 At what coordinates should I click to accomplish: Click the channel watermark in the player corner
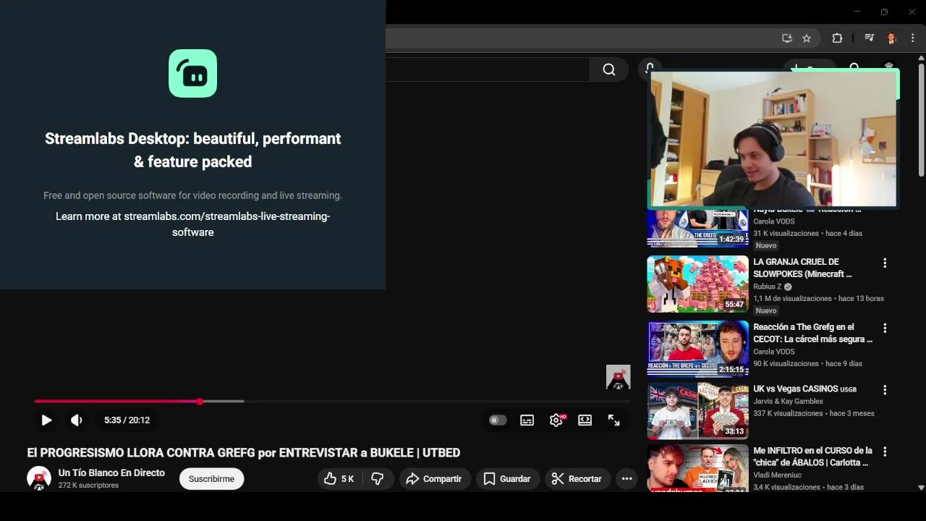pyautogui.click(x=618, y=378)
